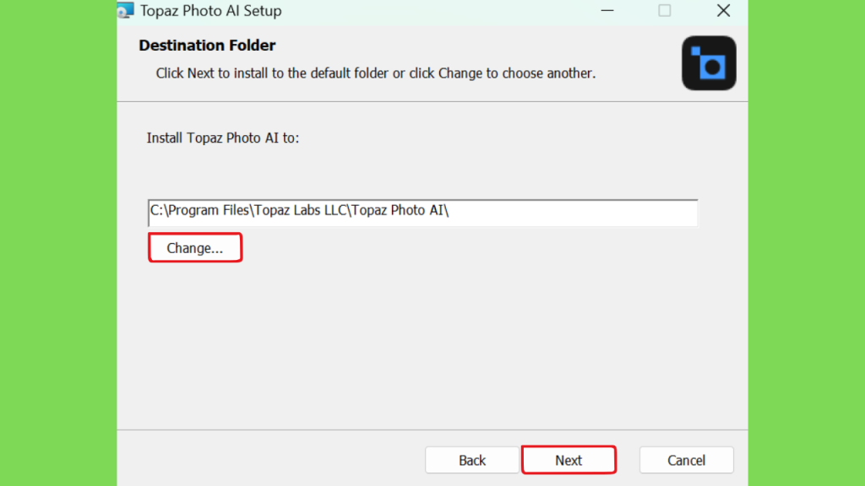Screen dimensions: 865x486
Task: Maximize the setup window
Action: click(665, 11)
